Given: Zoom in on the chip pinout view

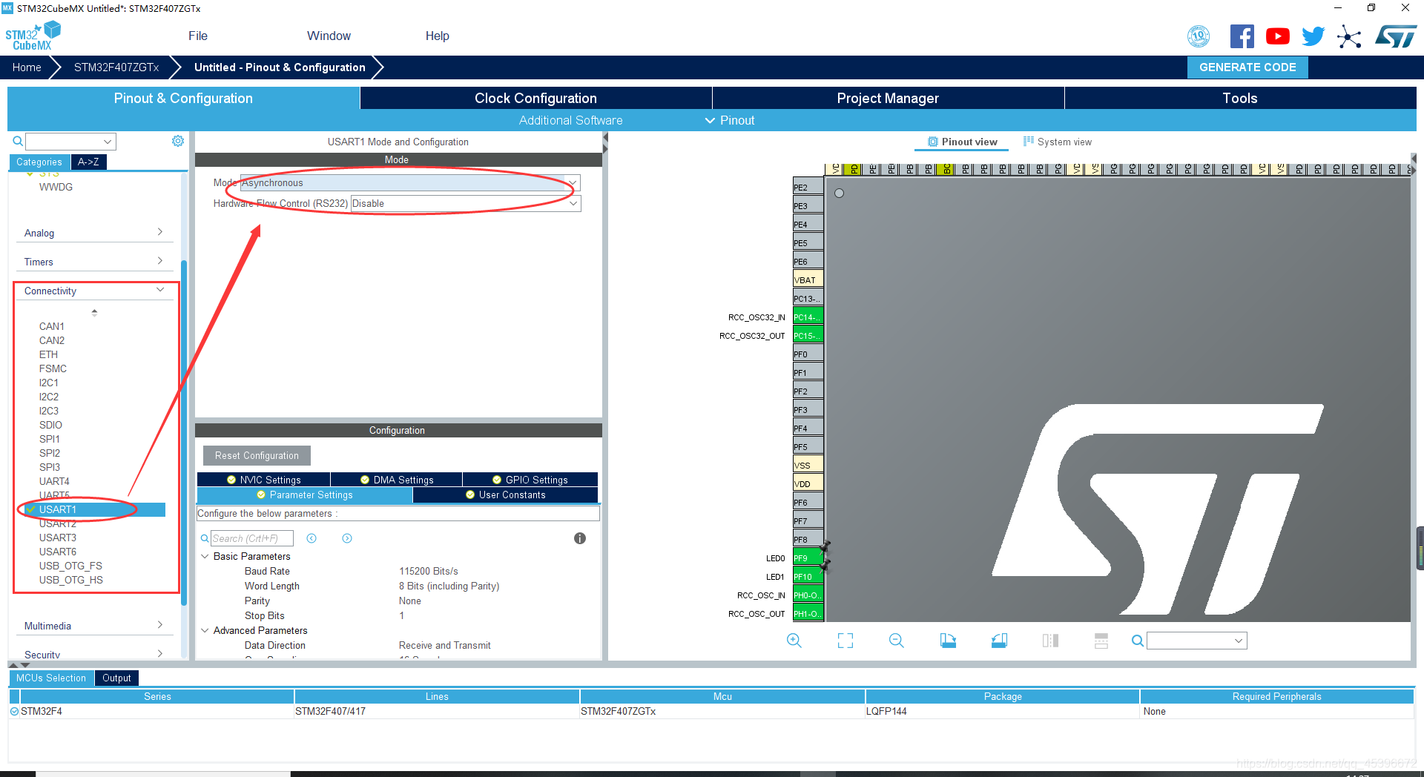Looking at the screenshot, I should pyautogui.click(x=794, y=641).
